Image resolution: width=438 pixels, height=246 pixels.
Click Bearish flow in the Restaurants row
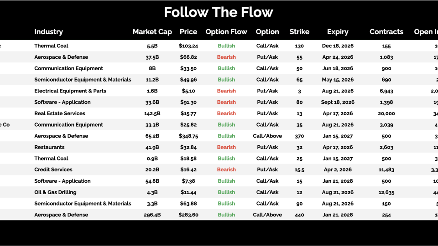[226, 147]
